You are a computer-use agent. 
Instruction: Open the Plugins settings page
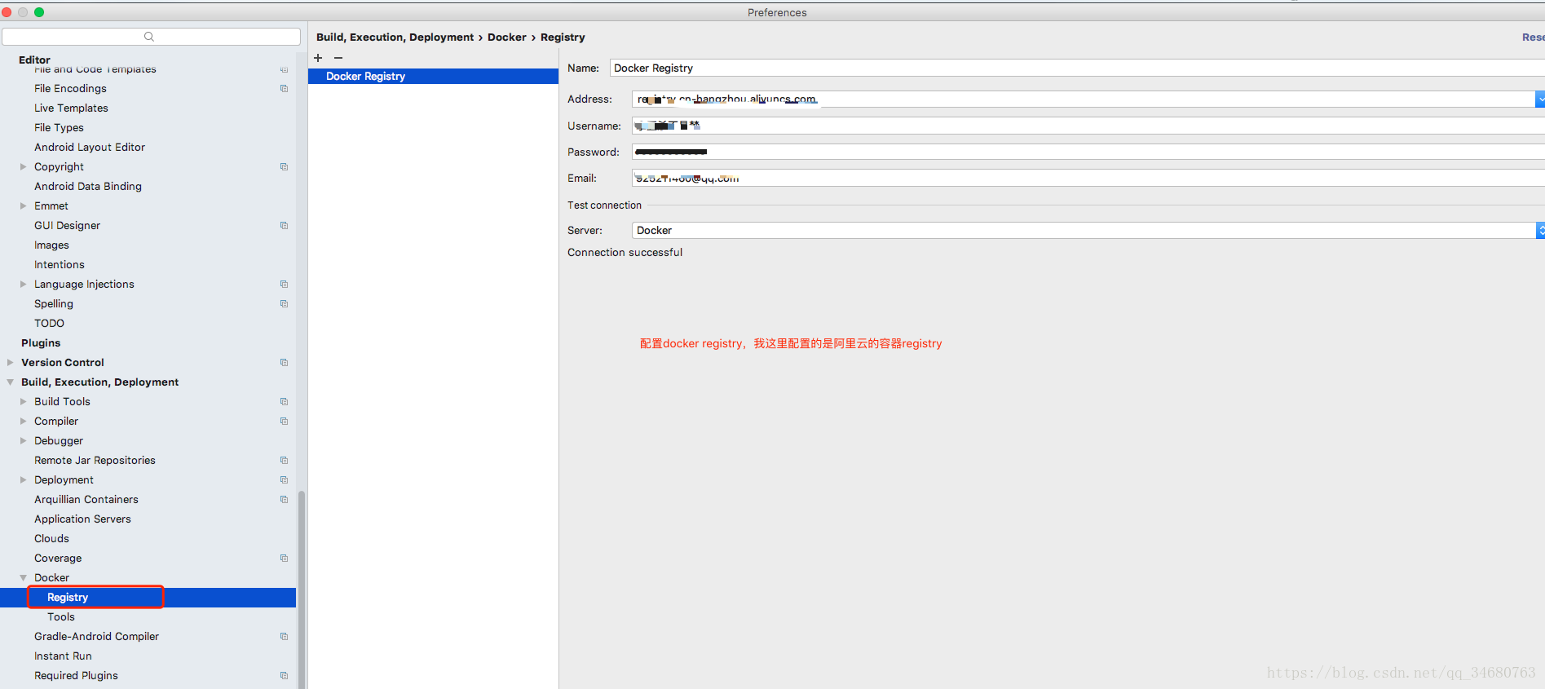41,342
